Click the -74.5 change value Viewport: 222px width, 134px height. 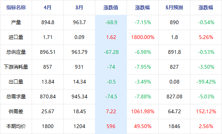pos(111,97)
